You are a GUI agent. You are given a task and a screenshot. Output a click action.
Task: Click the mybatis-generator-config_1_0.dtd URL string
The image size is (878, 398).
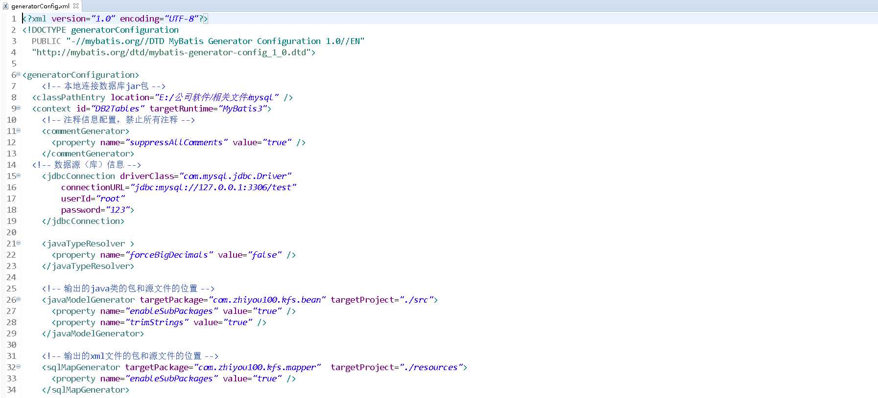coord(171,52)
